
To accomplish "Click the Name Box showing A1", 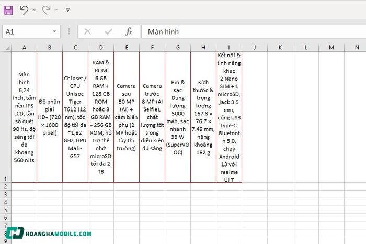I will point(31,31).
